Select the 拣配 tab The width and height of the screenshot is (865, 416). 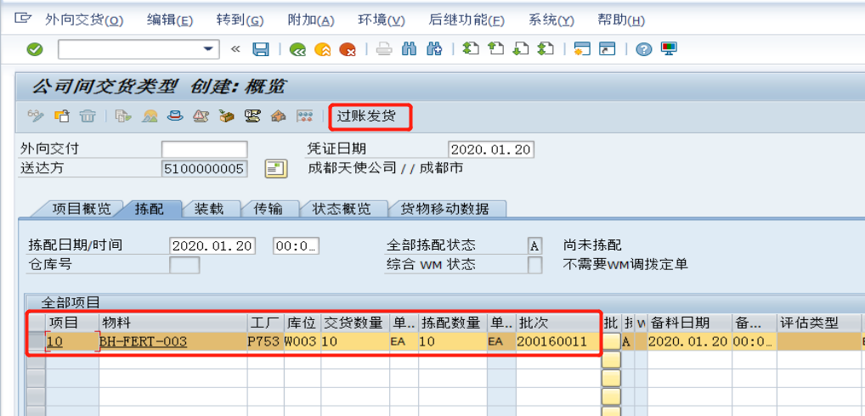150,210
